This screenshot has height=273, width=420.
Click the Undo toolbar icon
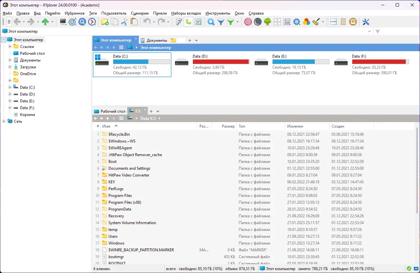(x=147, y=22)
